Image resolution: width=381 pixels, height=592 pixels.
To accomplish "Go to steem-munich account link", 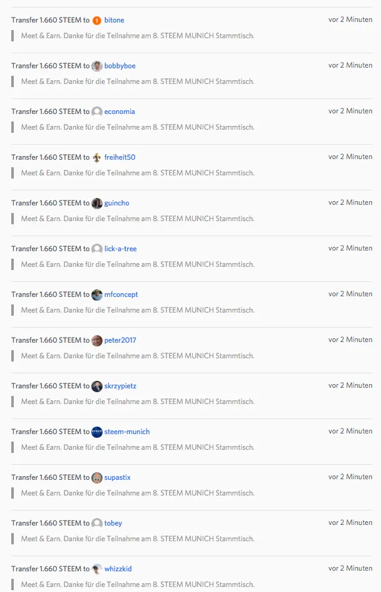I will [x=127, y=432].
